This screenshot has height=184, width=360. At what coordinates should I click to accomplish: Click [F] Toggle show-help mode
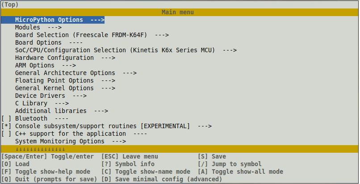[46, 171]
